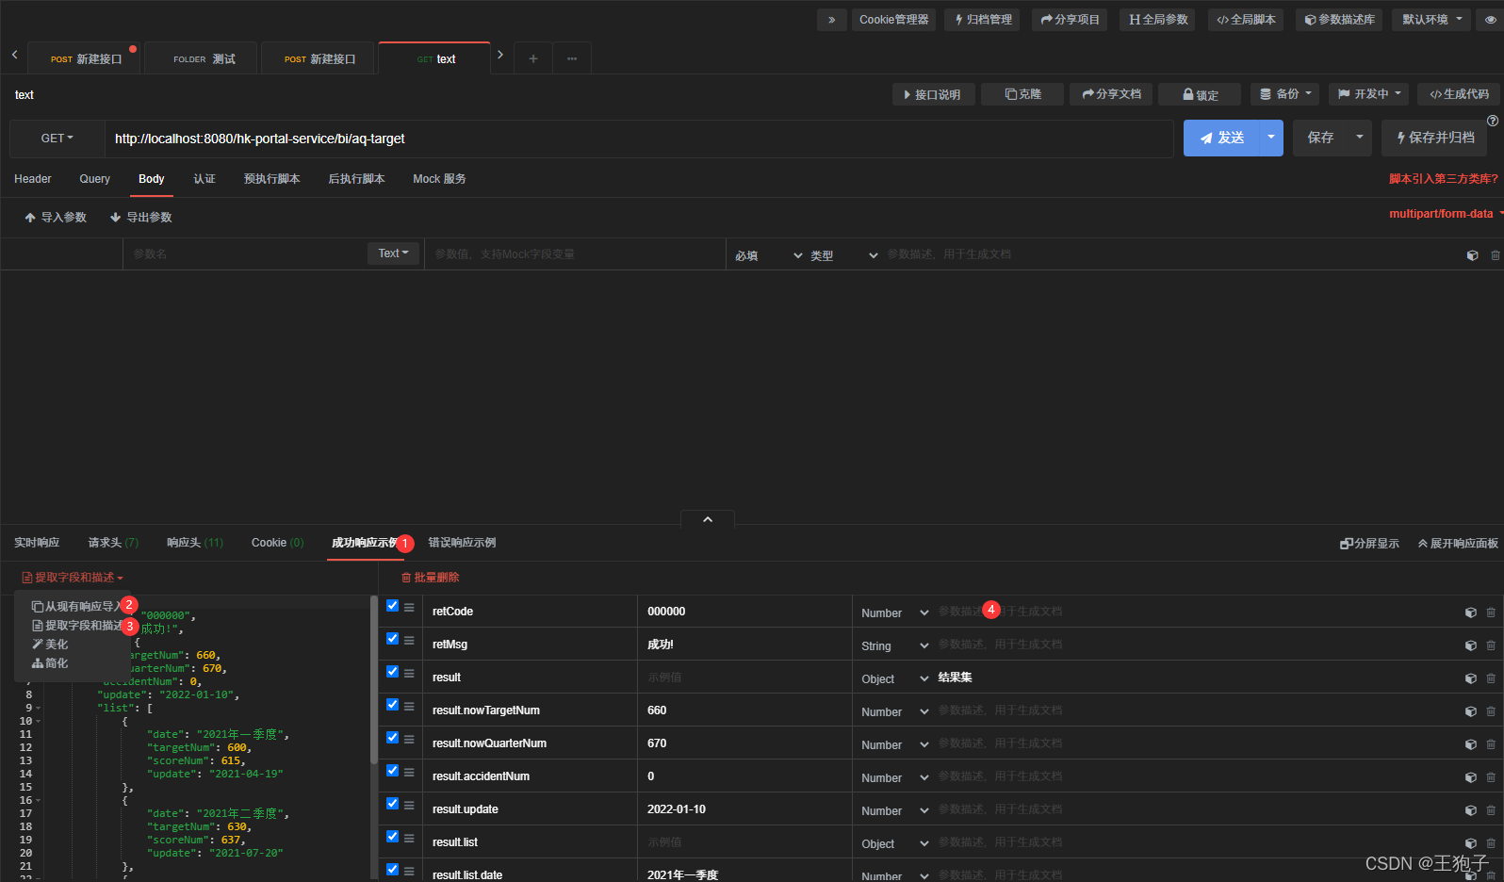Image resolution: width=1504 pixels, height=882 pixels.
Task: Select 美化 beautify from menu
Action: click(x=50, y=645)
